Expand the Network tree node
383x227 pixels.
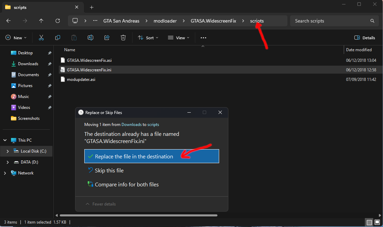(5, 173)
